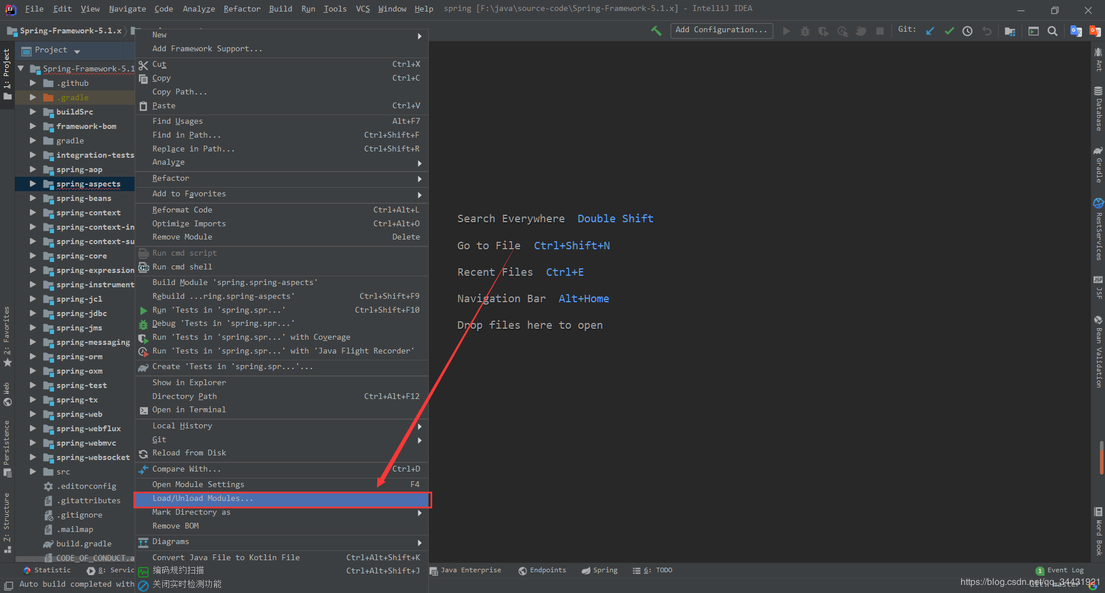This screenshot has width=1105, height=593.
Task: Choose Load/Unload Modules... in context menu
Action: [282, 499]
